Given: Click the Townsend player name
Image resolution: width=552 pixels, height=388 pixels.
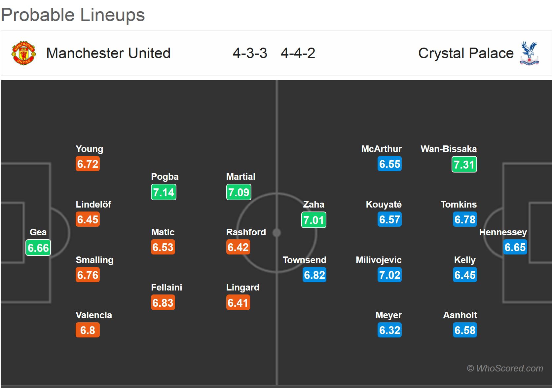Looking at the screenshot, I should coord(304,260).
